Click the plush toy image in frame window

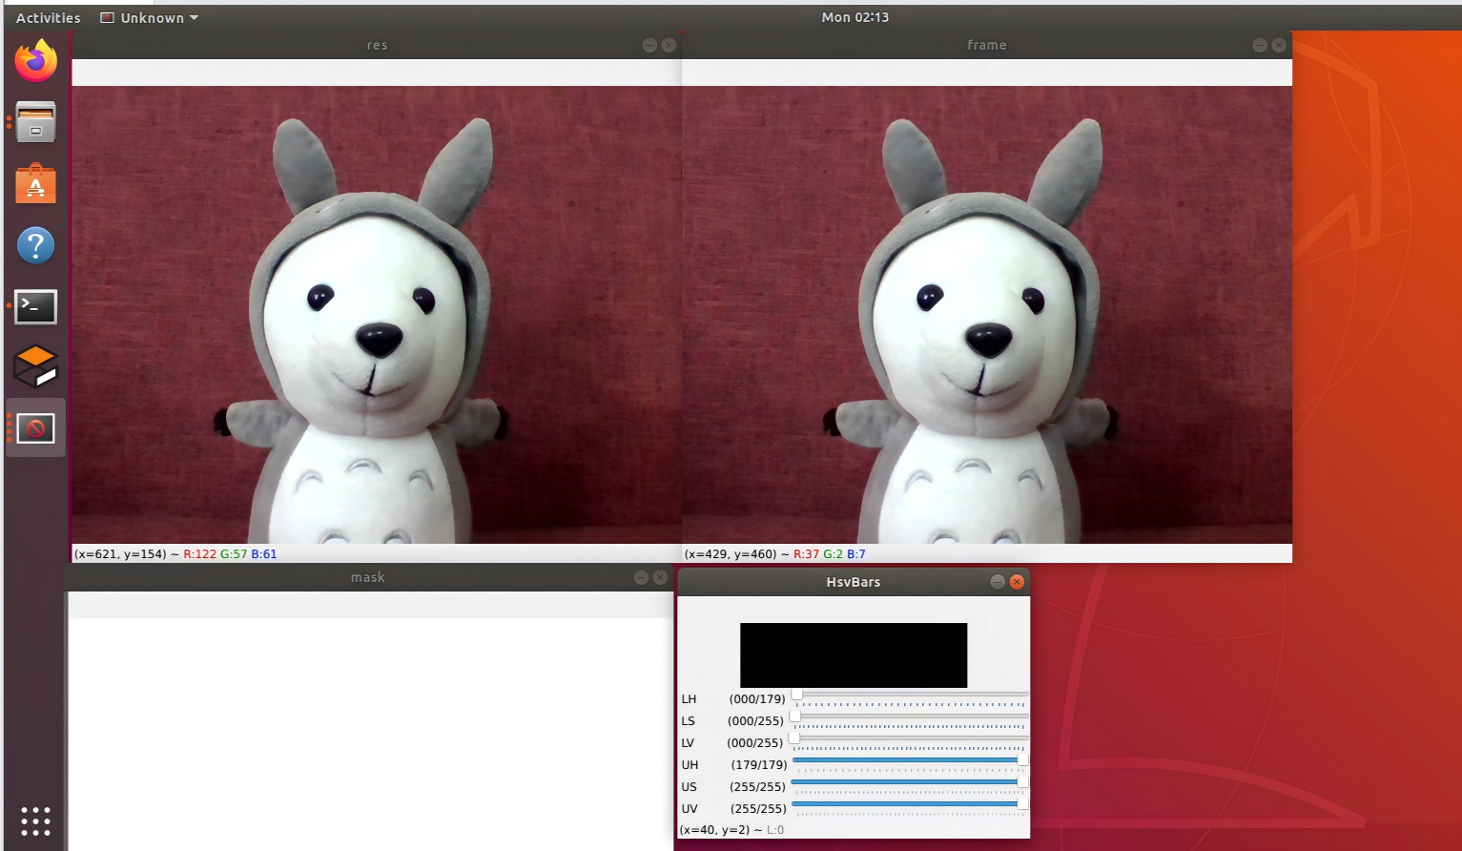point(987,315)
